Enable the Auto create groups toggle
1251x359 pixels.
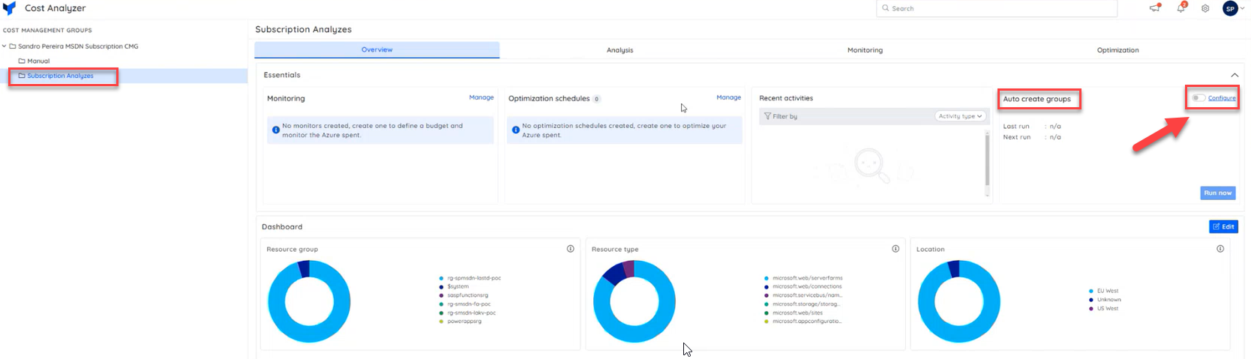pos(1198,98)
